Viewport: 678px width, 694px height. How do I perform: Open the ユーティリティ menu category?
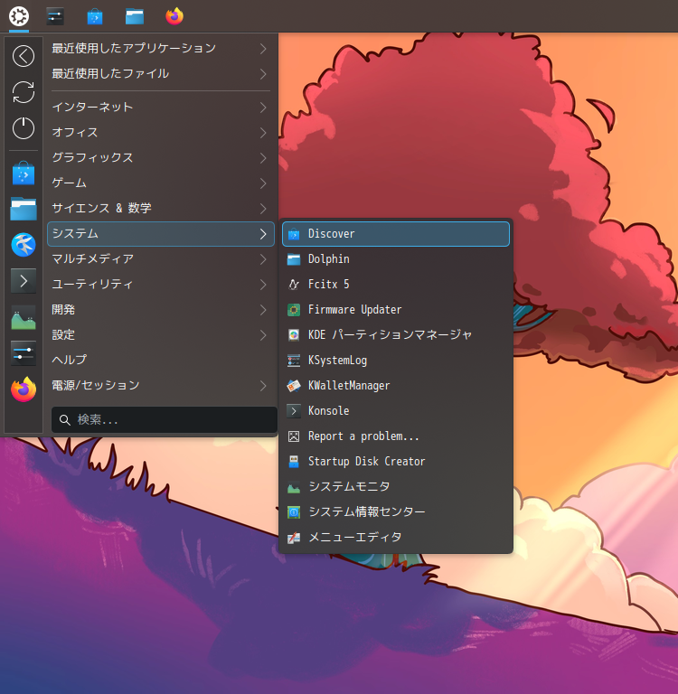(161, 284)
